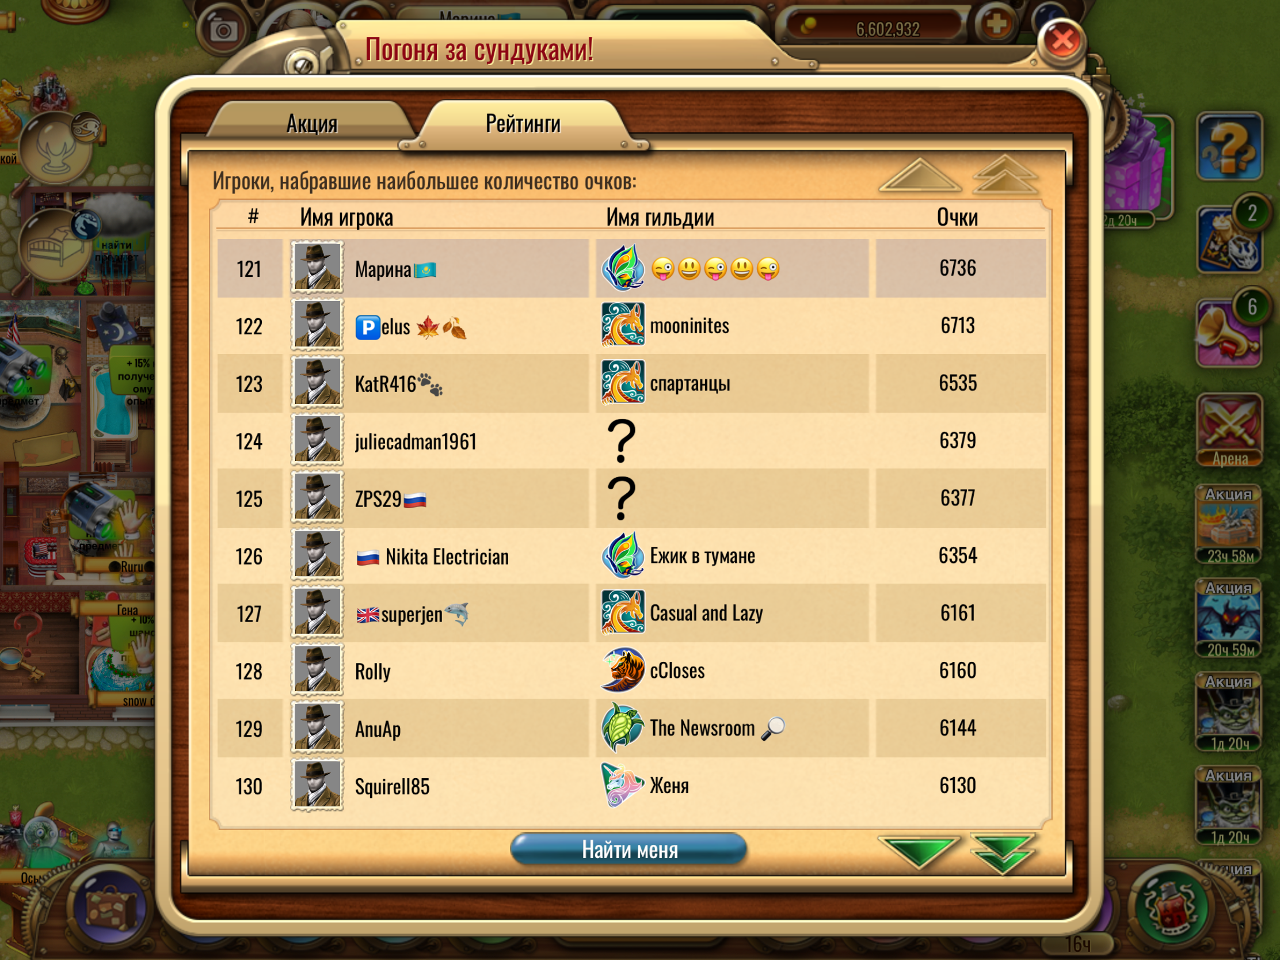Viewport: 1280px width, 960px height.
Task: Open the cards icon with badge 2
Action: (1228, 240)
